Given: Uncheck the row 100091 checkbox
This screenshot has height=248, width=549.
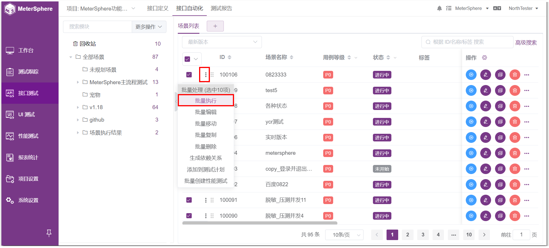Looking at the screenshot, I should point(189,200).
